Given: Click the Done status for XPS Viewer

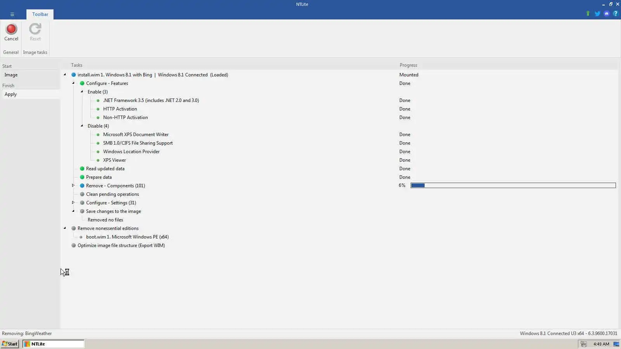Looking at the screenshot, I should click(x=404, y=160).
